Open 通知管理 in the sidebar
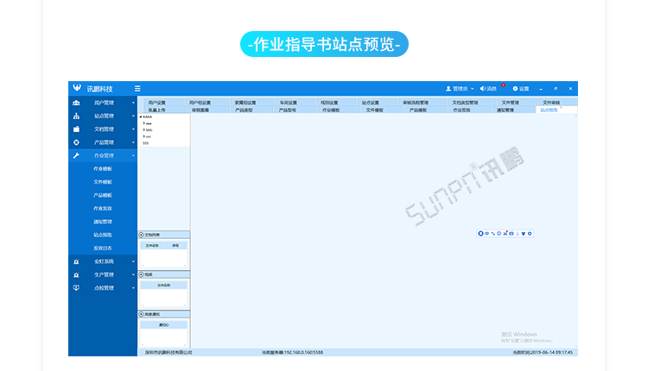Screen dimensions: 648x371 click(x=103, y=222)
